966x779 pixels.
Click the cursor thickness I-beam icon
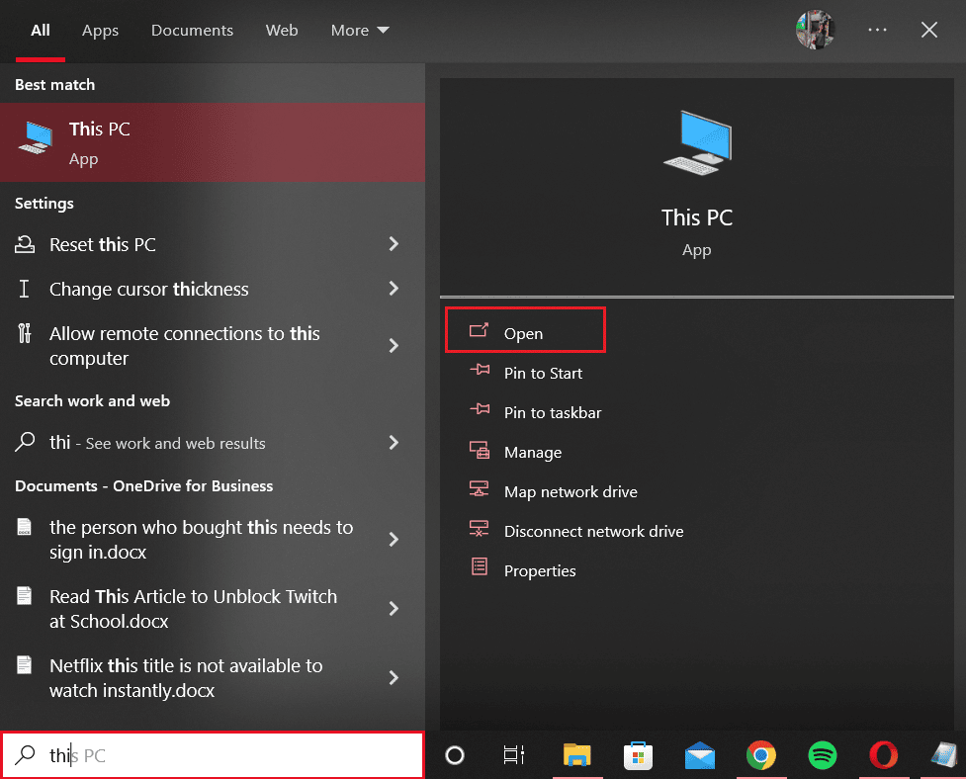coord(24,289)
